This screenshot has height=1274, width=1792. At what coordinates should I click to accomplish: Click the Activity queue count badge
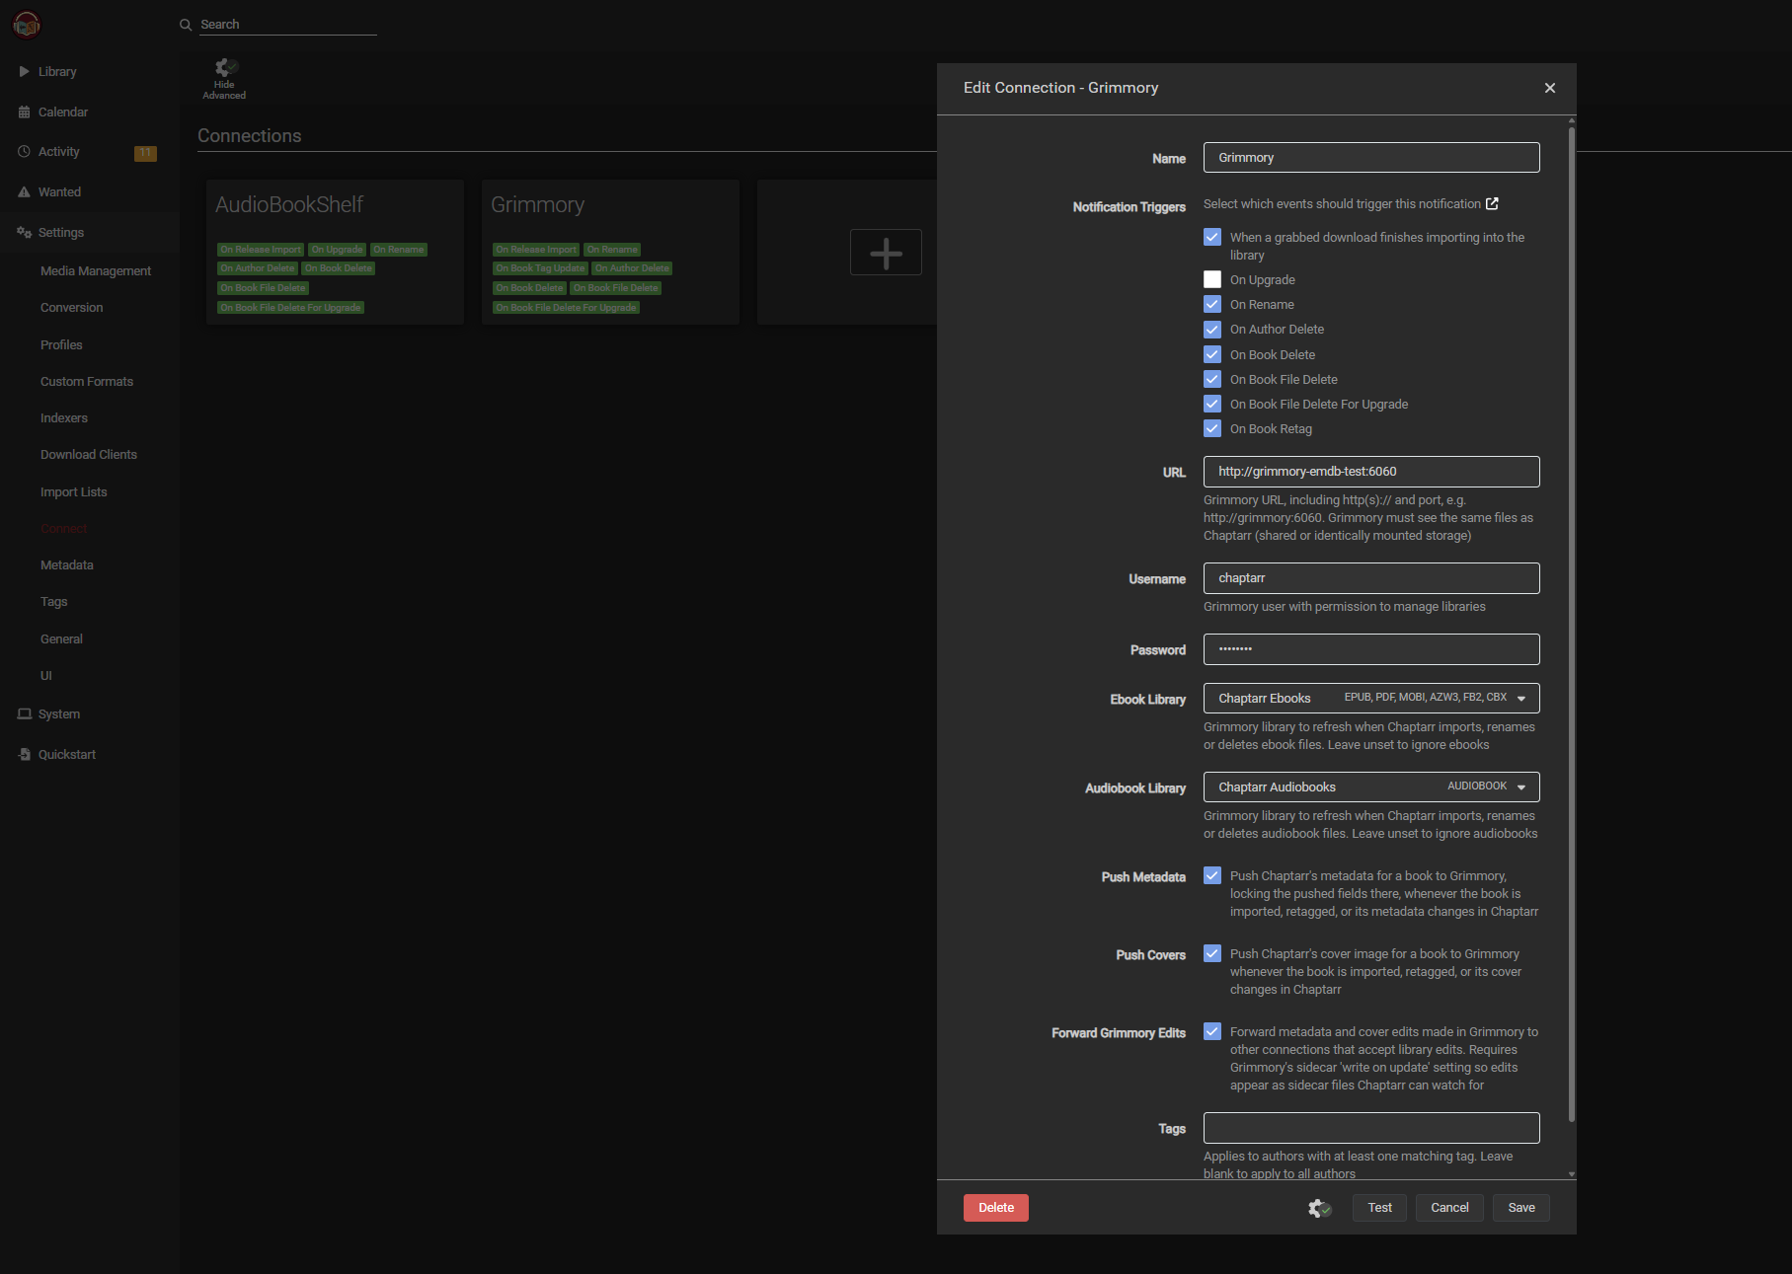pos(145,152)
